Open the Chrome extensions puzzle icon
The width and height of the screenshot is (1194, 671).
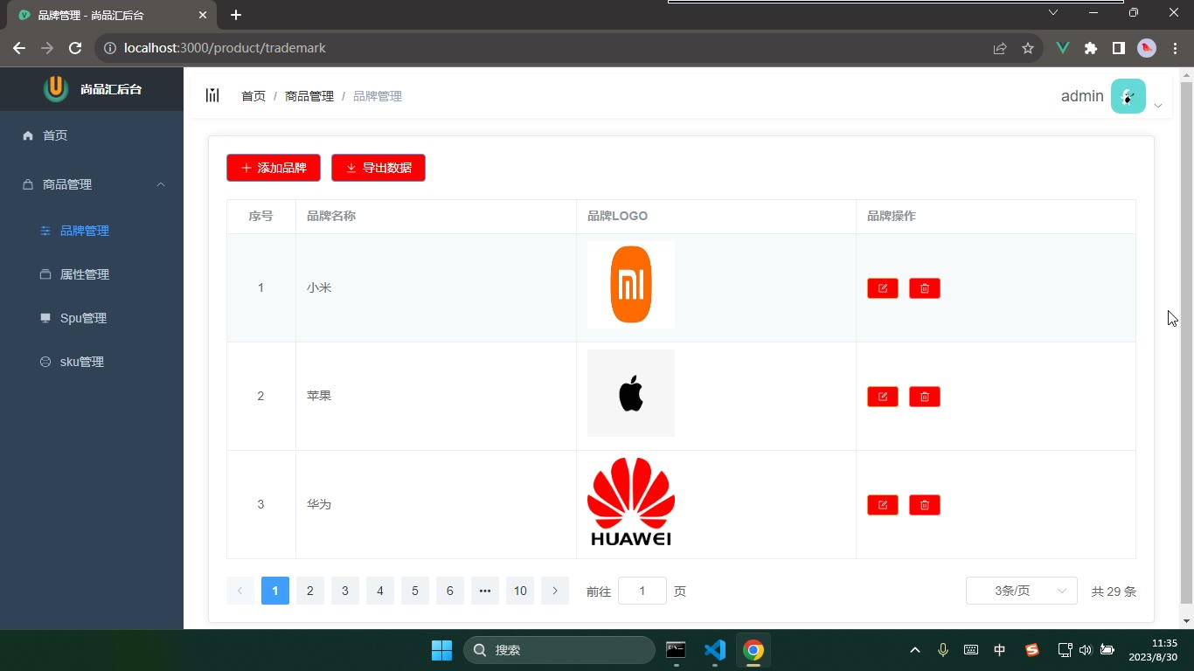click(x=1091, y=49)
